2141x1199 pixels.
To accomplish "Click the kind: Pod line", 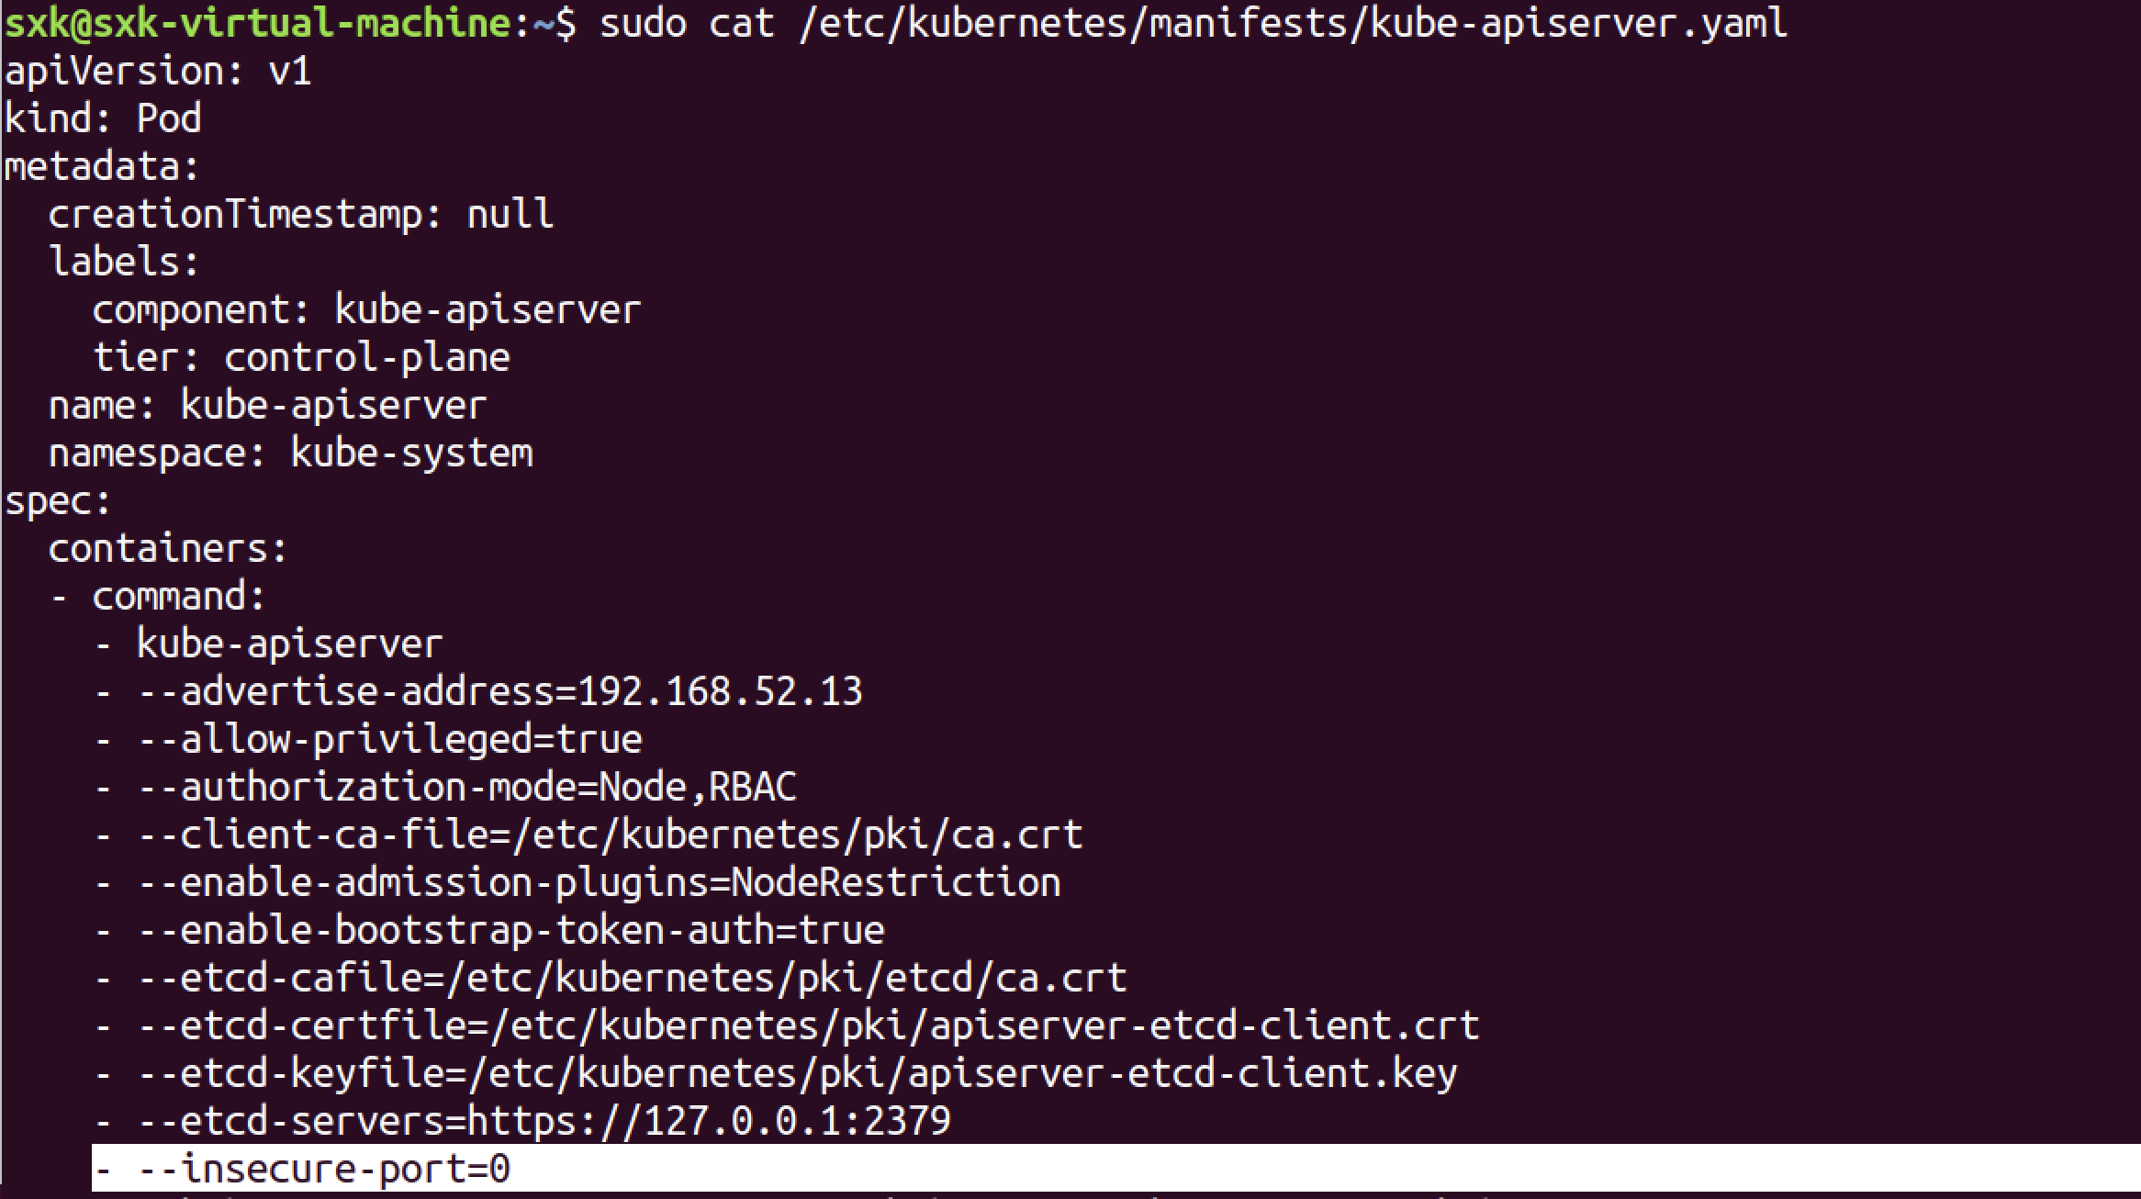I will click(x=103, y=119).
